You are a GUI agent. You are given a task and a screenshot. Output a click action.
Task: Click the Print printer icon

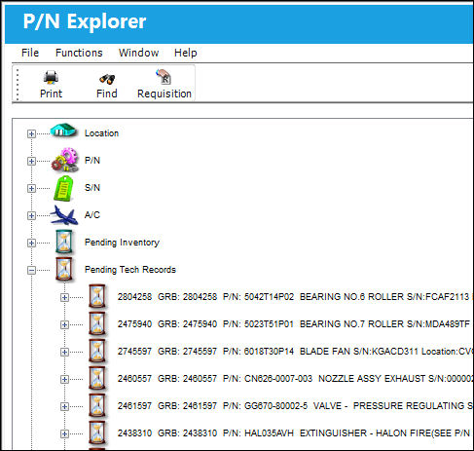coord(51,78)
